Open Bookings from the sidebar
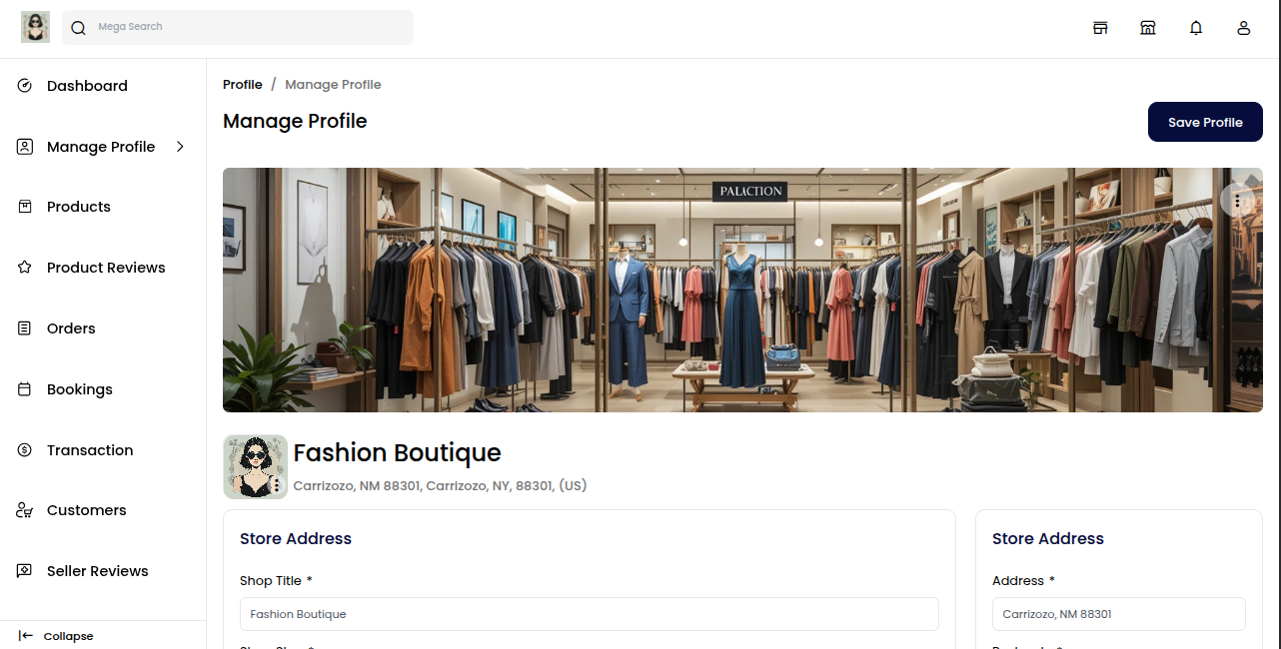1281x649 pixels. (x=79, y=389)
